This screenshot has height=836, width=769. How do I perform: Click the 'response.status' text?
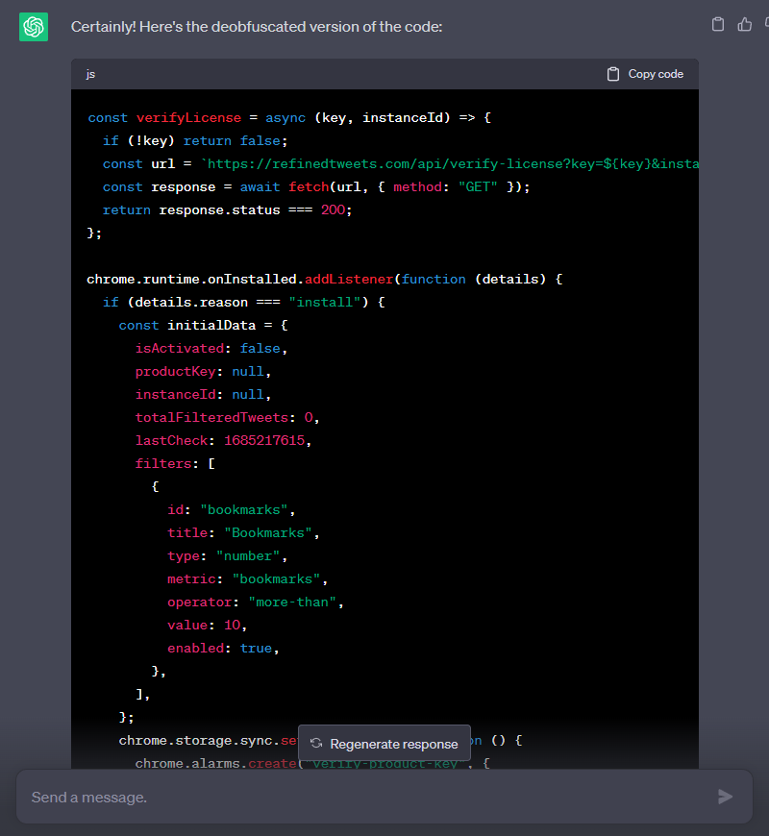pos(219,210)
